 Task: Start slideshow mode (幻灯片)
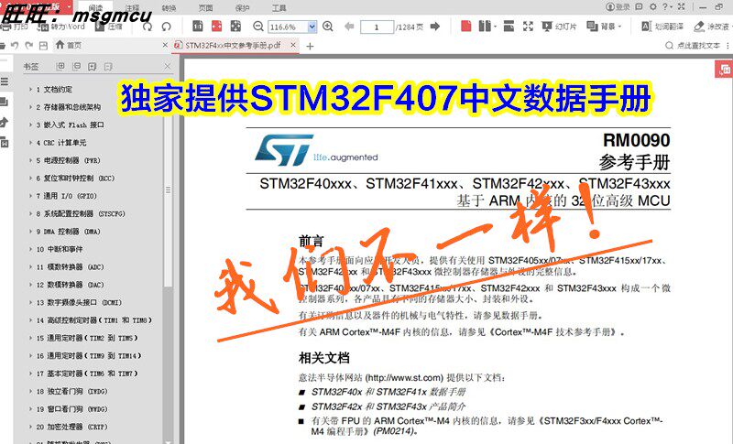[559, 27]
